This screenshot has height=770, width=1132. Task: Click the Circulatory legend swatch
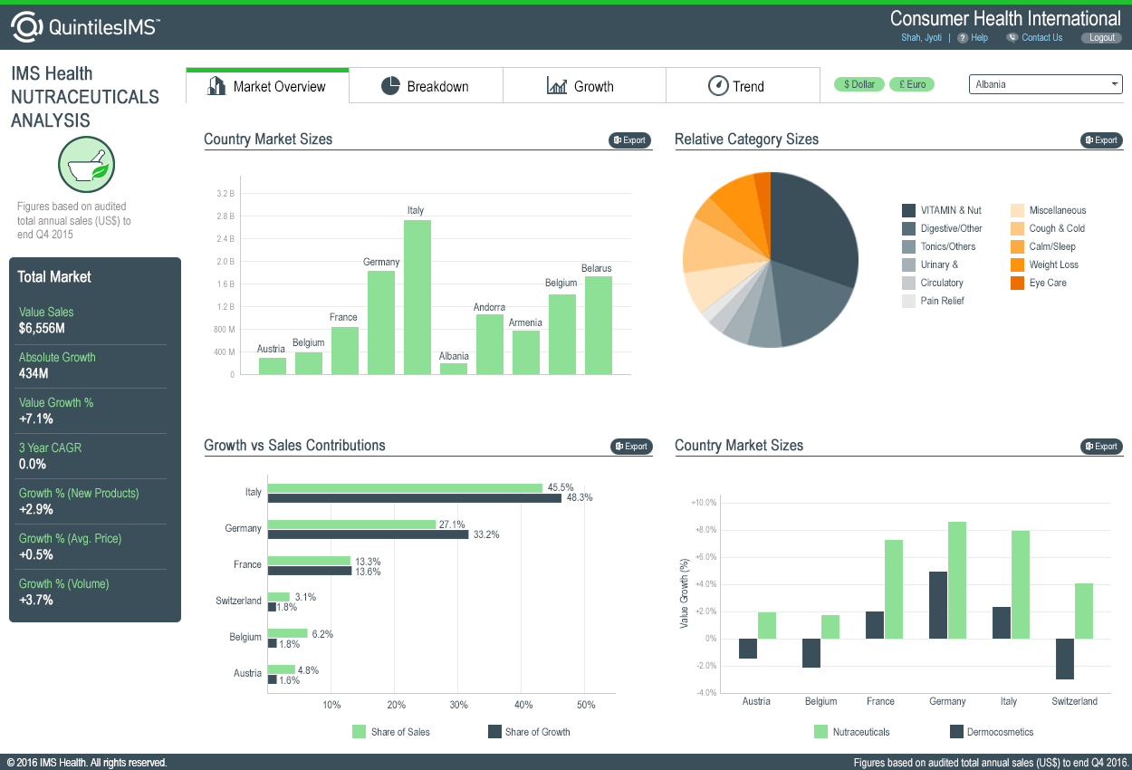[x=908, y=283]
